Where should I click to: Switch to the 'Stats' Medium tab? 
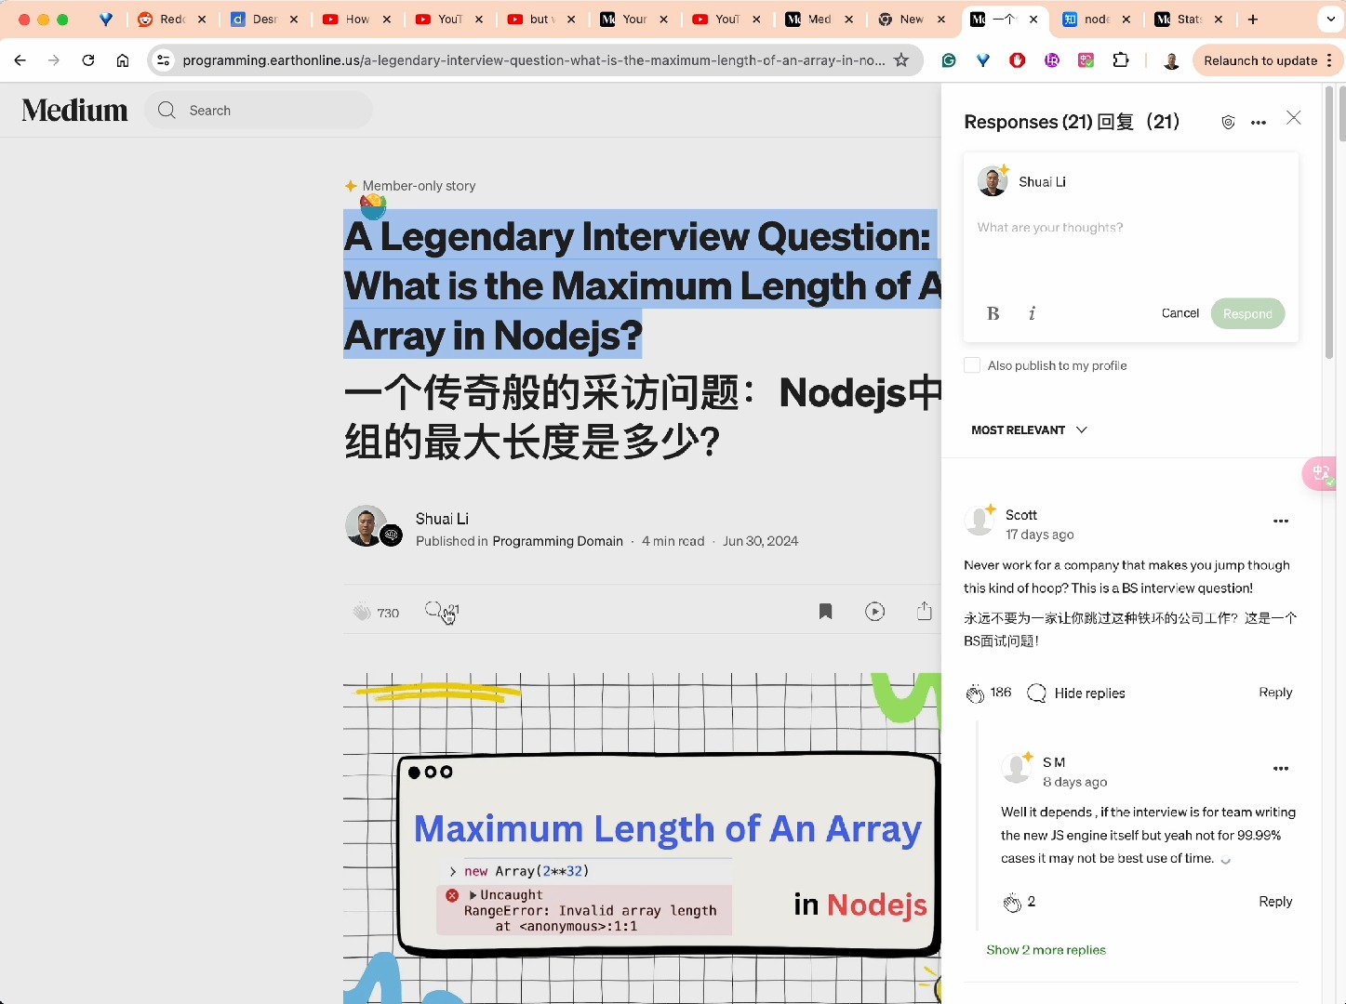[x=1189, y=19]
